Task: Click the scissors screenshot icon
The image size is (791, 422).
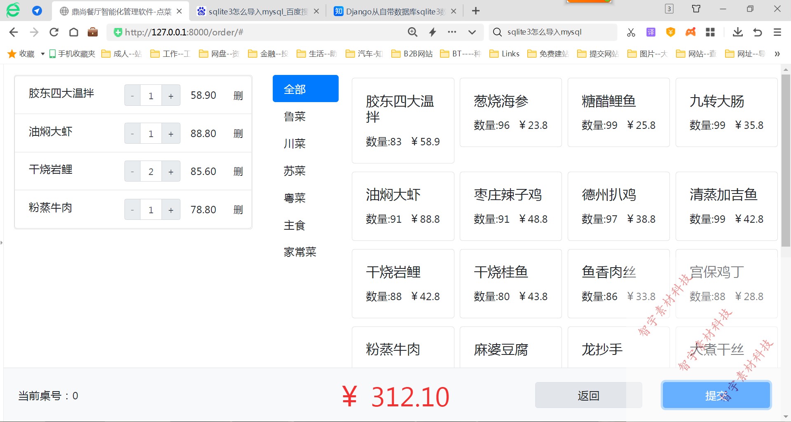Action: [631, 32]
